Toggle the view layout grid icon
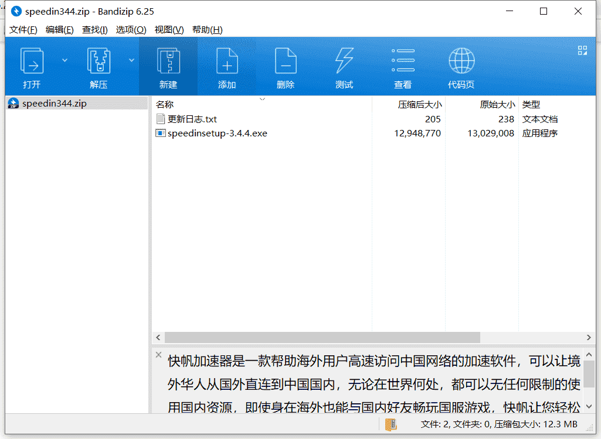Screen dimensions: 601x439 coord(583,50)
